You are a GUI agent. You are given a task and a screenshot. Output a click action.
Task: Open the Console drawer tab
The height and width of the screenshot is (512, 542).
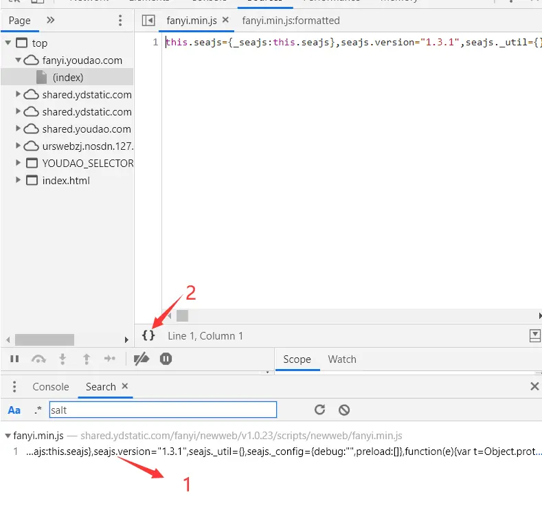pyautogui.click(x=50, y=387)
